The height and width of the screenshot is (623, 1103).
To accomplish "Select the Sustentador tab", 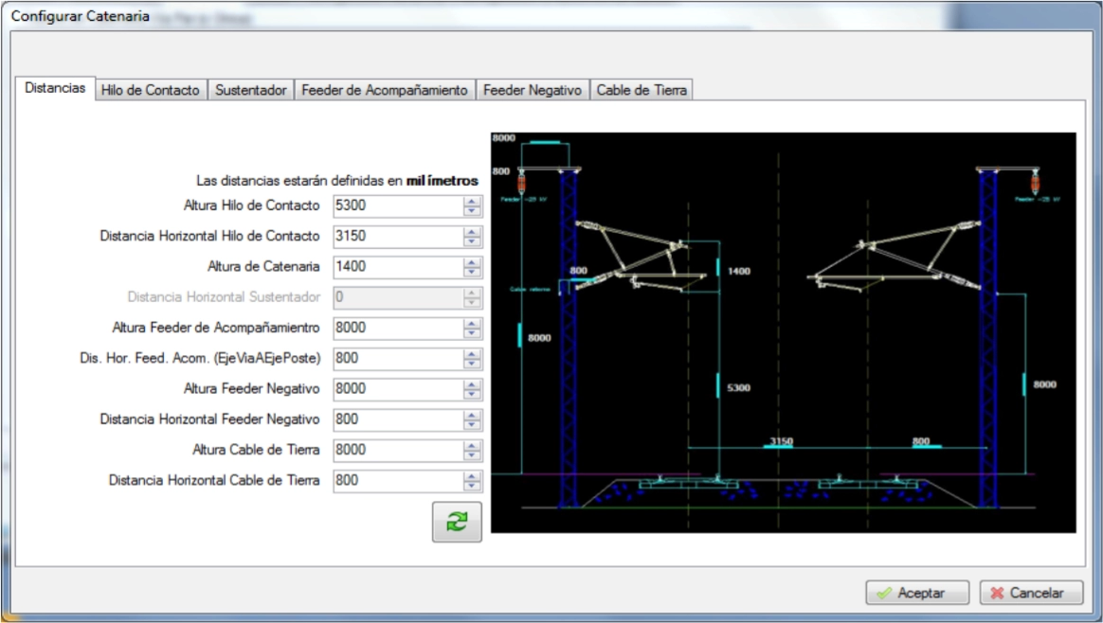I will click(251, 90).
